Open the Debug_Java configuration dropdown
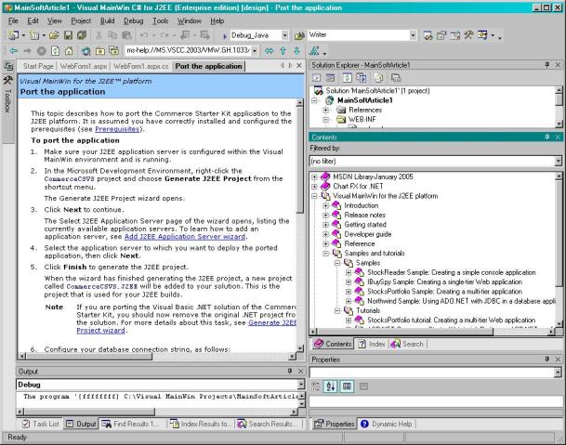The height and width of the screenshot is (445, 566). tap(284, 35)
